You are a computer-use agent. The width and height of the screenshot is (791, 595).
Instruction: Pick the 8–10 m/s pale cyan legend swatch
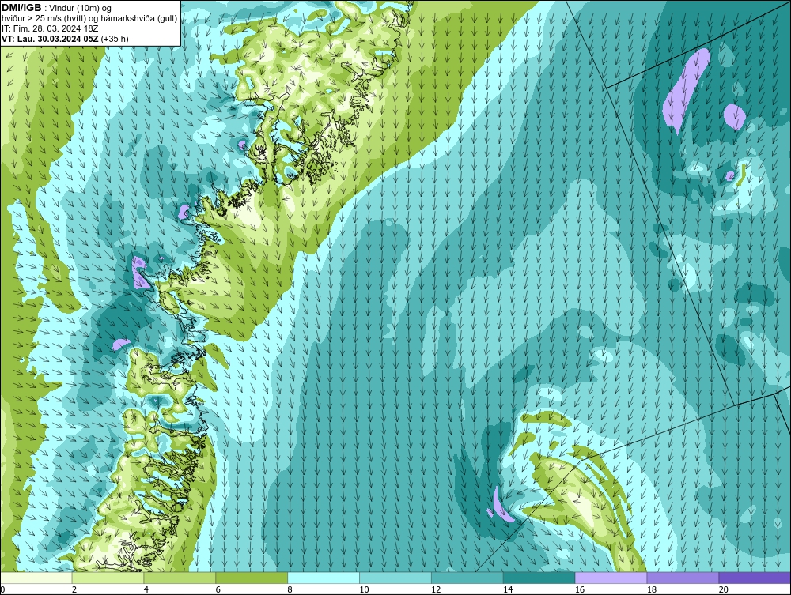point(324,578)
